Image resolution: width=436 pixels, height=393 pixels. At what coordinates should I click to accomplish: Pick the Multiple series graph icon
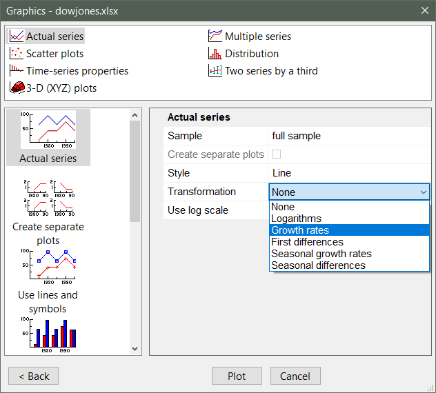coord(215,37)
